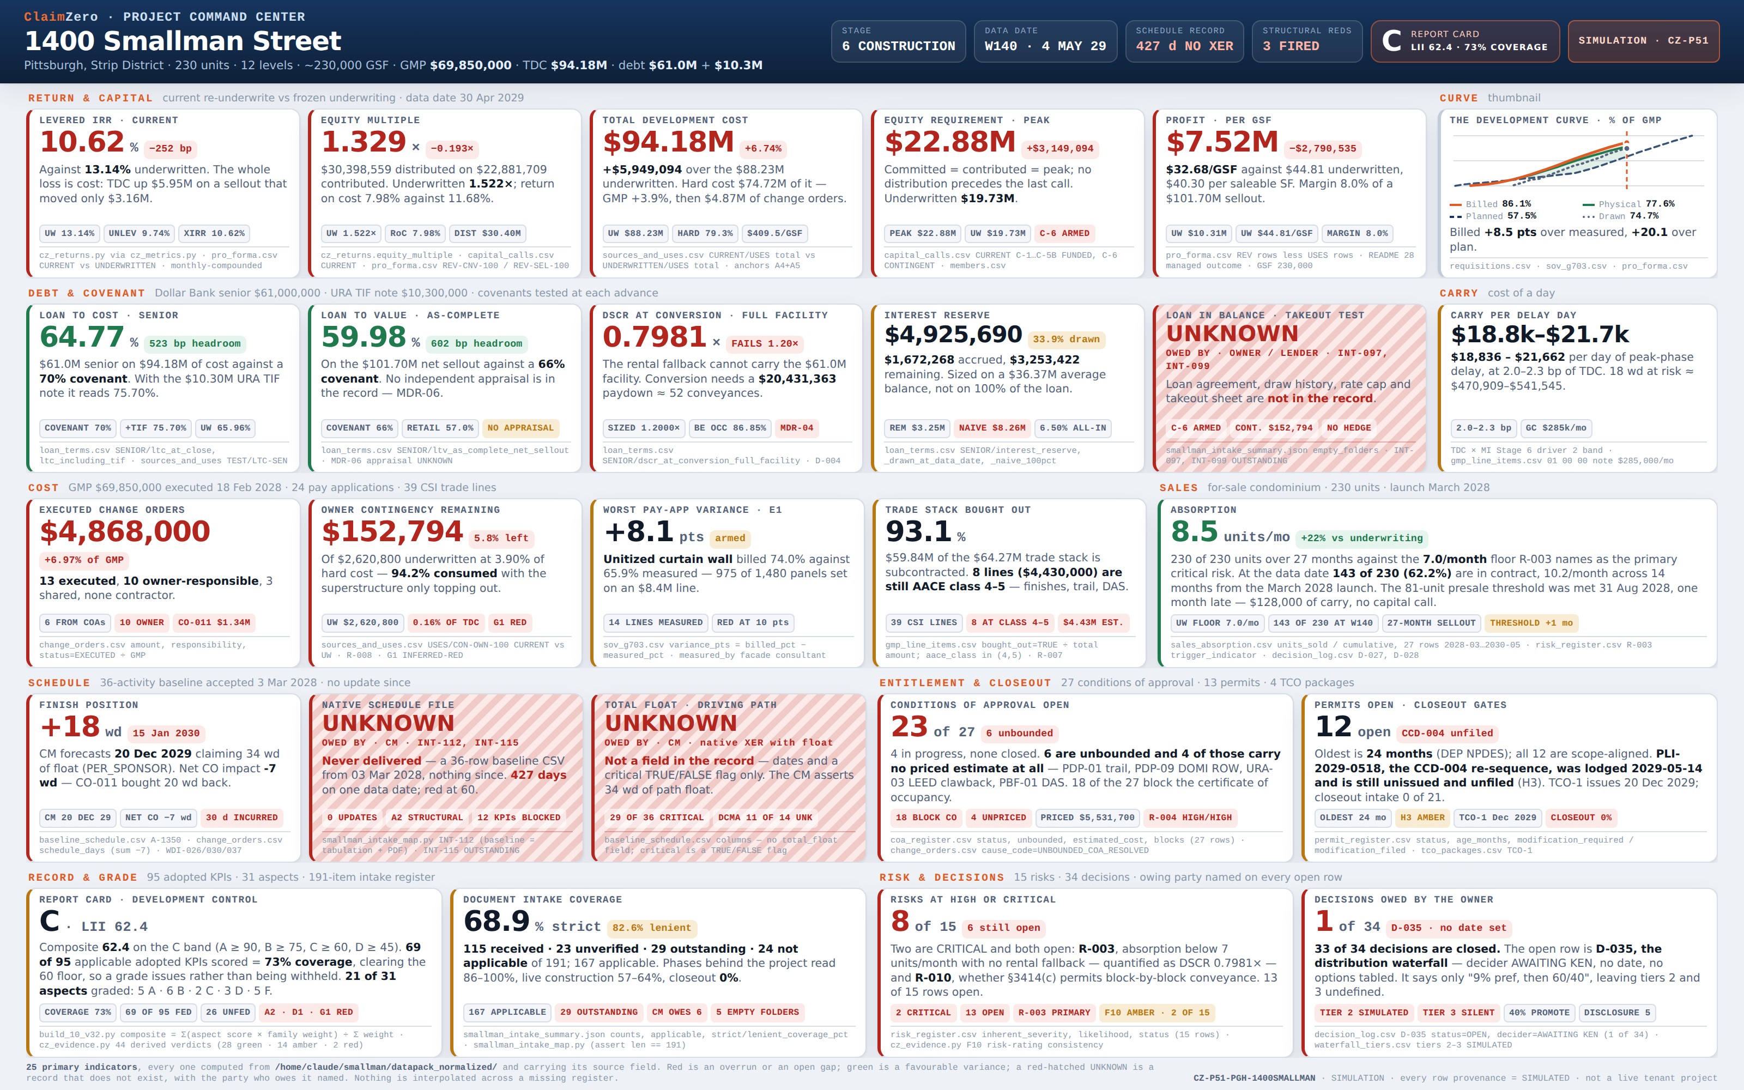Screen dimensions: 1744x1090
Task: Select the STRUCTURAL REDS 3 FIRED pill
Action: coord(1306,41)
